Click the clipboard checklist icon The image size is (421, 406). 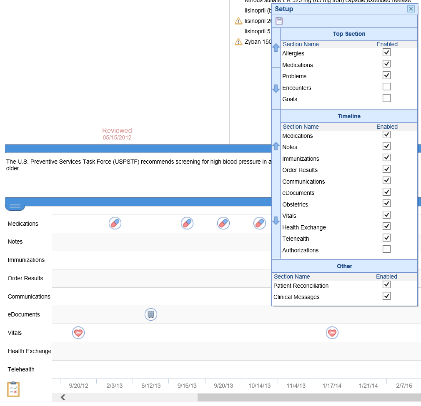pos(13,389)
